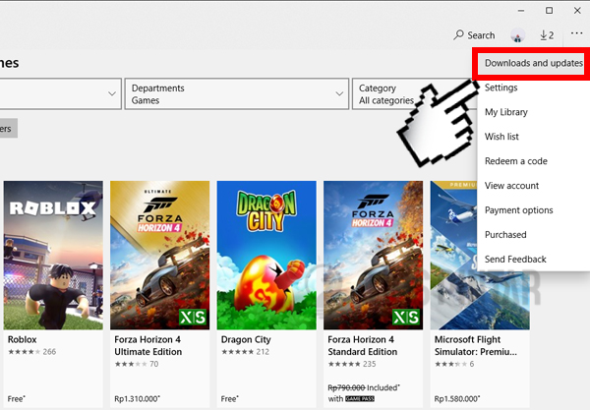This screenshot has width=590, height=410.
Task: Open the See more ellipsis menu
Action: 576,33
